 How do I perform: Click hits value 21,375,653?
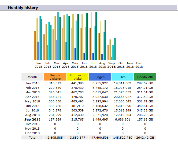coord(123,92)
